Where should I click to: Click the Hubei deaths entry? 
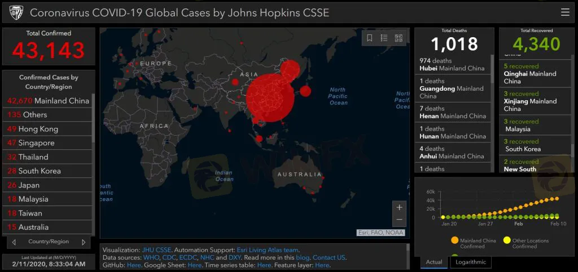(452, 64)
